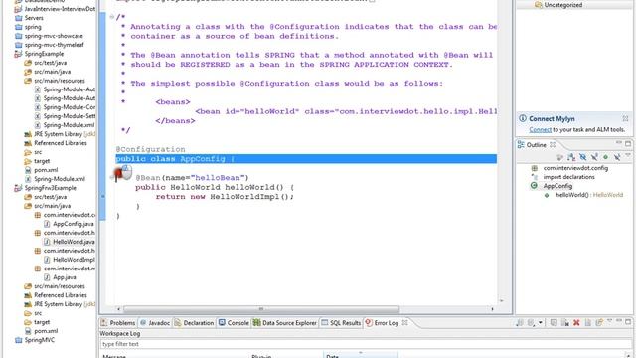Click the Export Log icon in Error Log

[x=519, y=323]
